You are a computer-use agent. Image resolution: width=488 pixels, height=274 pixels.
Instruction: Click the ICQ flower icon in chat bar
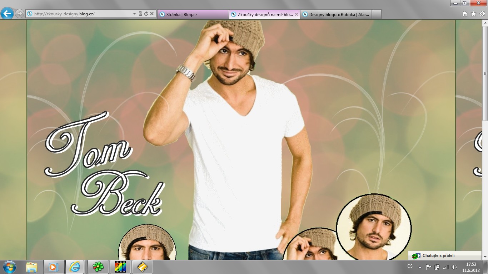click(x=415, y=256)
